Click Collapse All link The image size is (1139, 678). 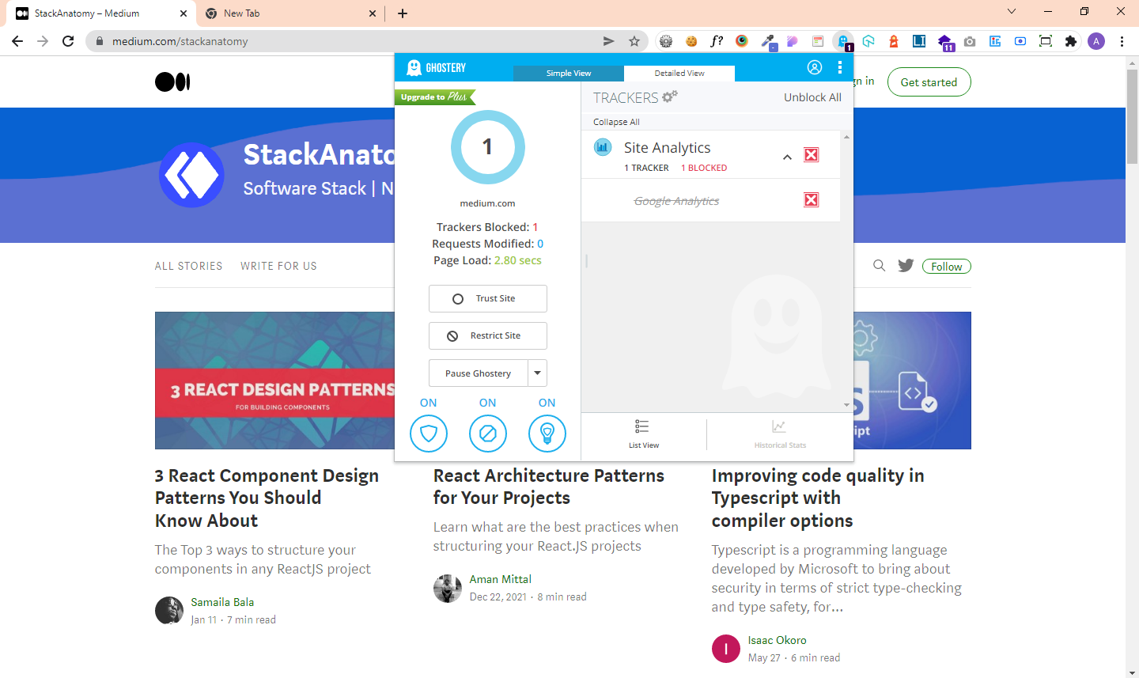pyautogui.click(x=616, y=122)
